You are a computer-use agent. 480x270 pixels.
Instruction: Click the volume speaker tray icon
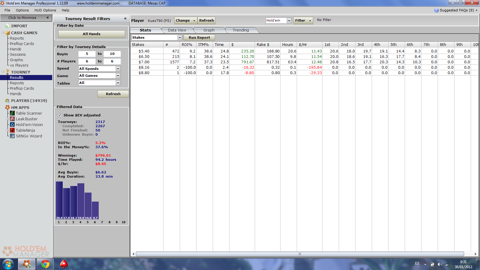point(440,264)
